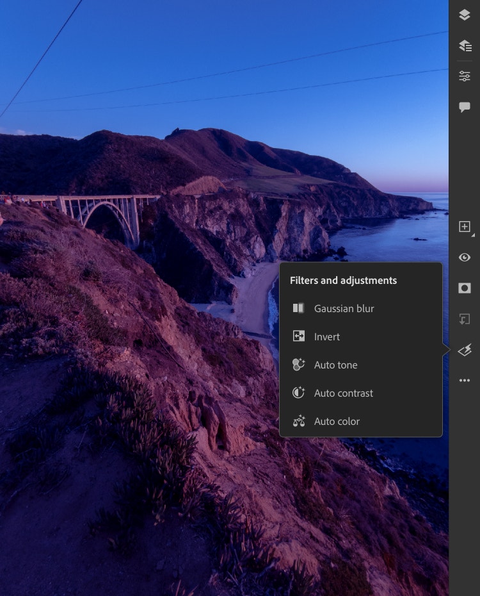Image resolution: width=480 pixels, height=596 pixels.
Task: Click the Filters and adjustments popup title
Action: tap(343, 281)
